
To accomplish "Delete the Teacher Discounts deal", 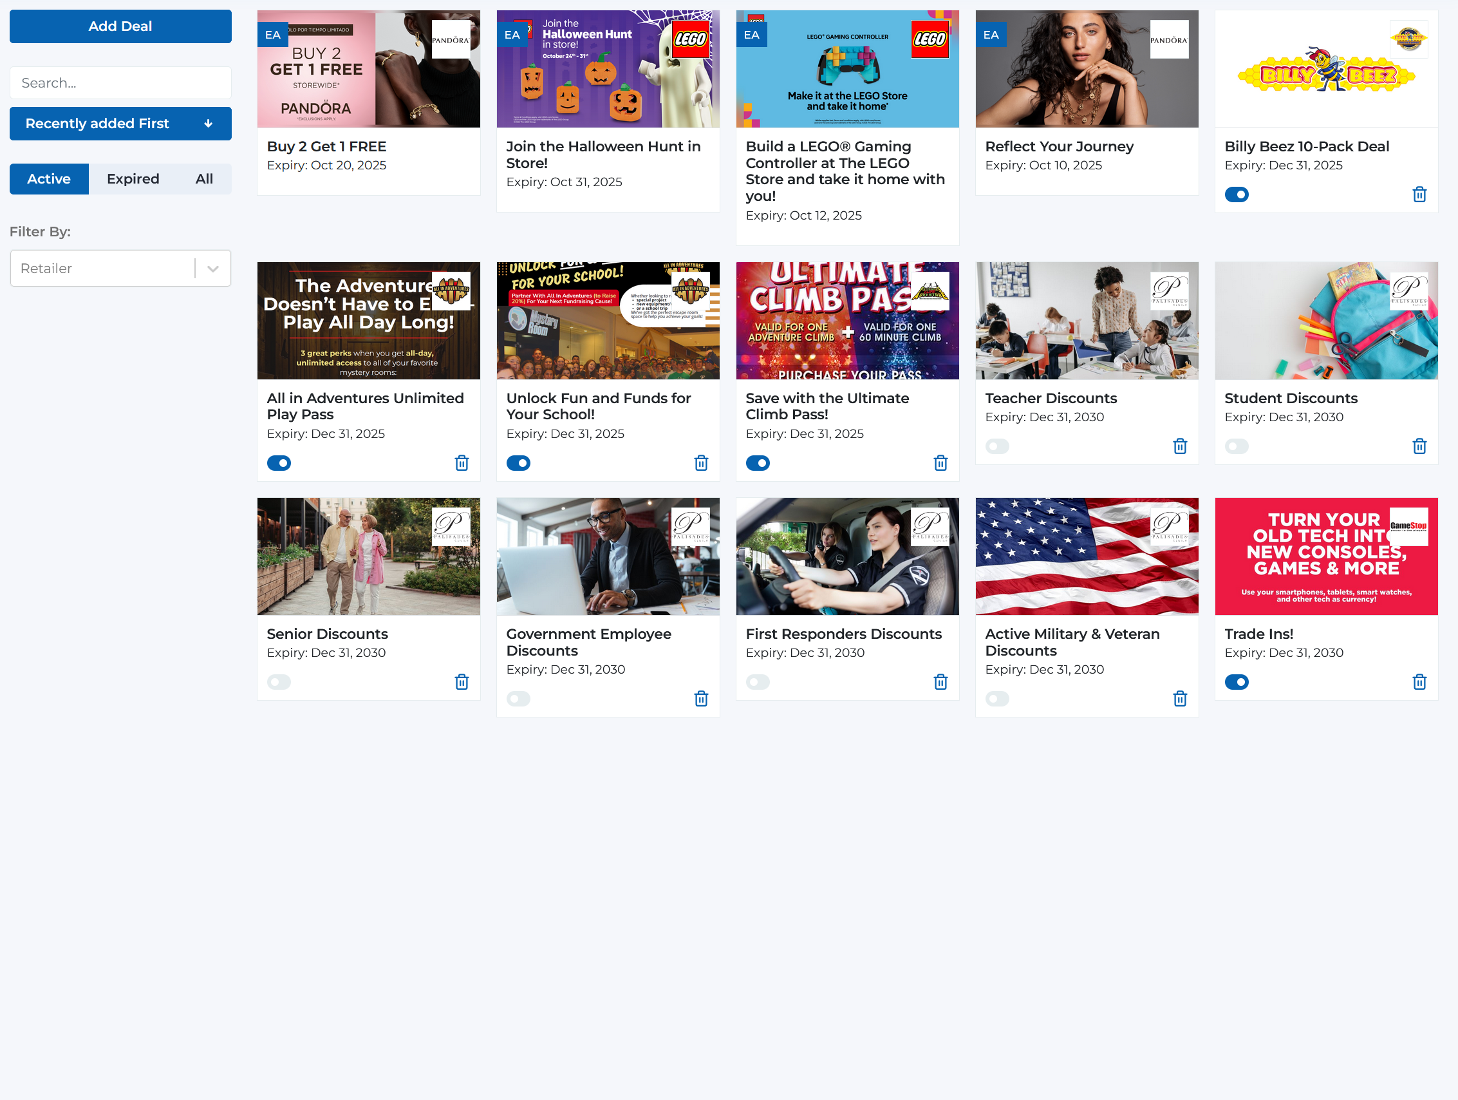I will click(x=1181, y=446).
